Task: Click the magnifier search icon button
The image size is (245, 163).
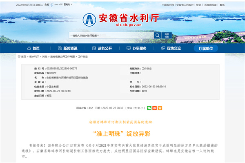Action: (158, 36)
